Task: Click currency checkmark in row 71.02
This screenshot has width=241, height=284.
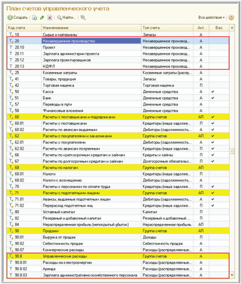Action: coord(213,206)
